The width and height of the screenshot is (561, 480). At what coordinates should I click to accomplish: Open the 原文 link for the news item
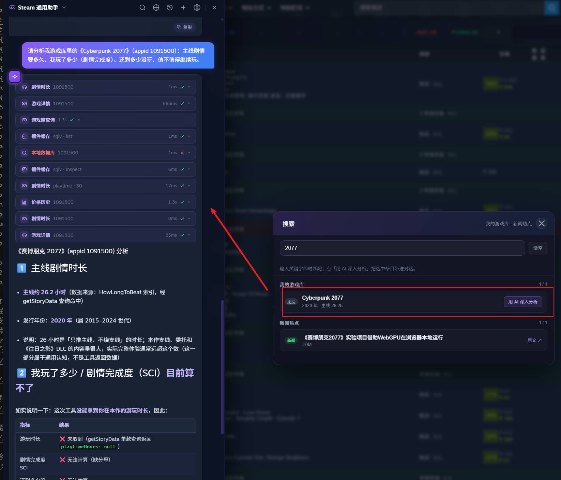(534, 340)
